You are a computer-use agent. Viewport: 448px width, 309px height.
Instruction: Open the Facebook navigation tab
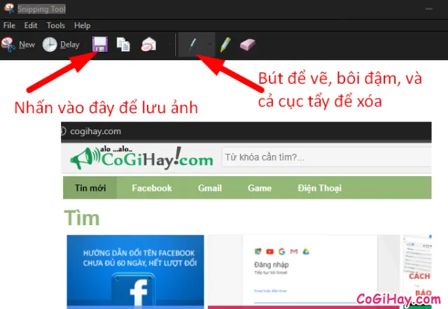click(152, 188)
